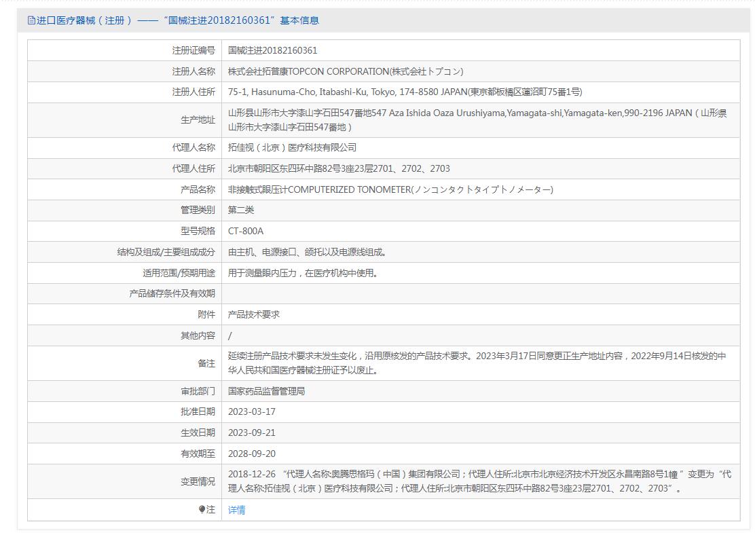Image resolution: width=755 pixels, height=533 pixels.
Task: Click the 管理类别 label
Action: [x=198, y=210]
